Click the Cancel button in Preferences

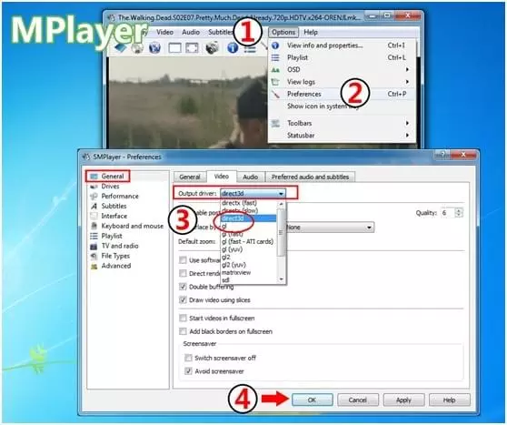(x=358, y=400)
